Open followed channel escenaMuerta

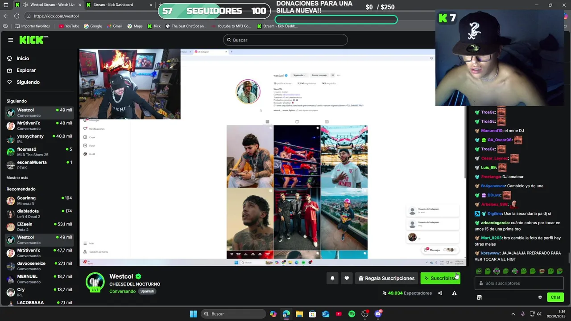(39, 165)
